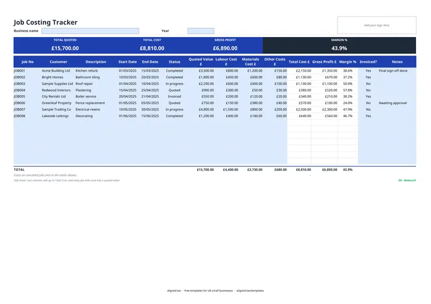431x304 pixels.
Task: Select the Greenleaf Property customer cell
Action: [x=57, y=103]
